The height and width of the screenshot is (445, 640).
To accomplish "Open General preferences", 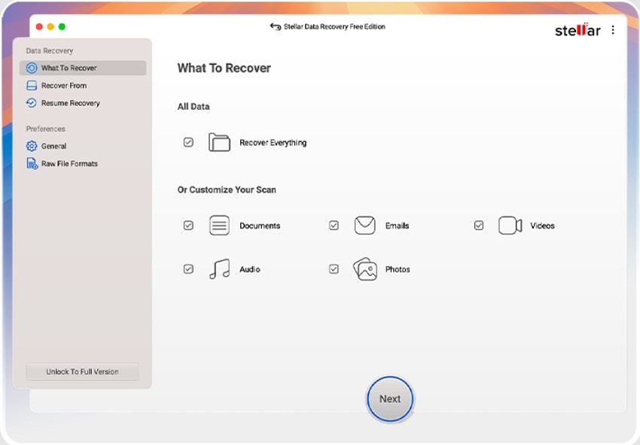I will 83,146.
